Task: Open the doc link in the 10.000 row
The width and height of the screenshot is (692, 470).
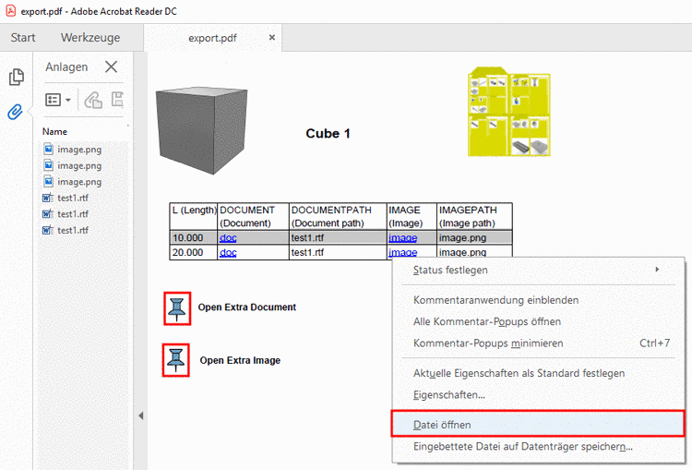Action: 228,237
